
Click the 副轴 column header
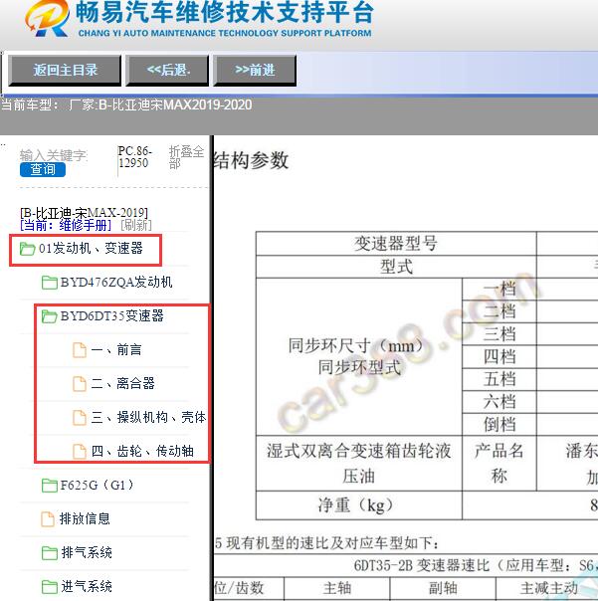point(443,588)
